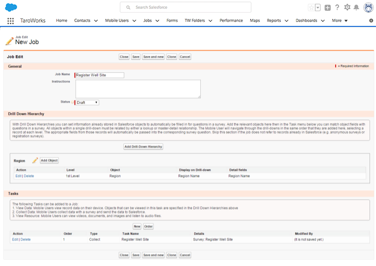
Task: Open the favorites list dropdown arrow
Action: [x=318, y=7]
